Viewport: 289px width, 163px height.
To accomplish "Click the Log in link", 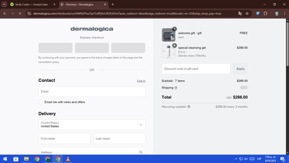I will [x=141, y=81].
